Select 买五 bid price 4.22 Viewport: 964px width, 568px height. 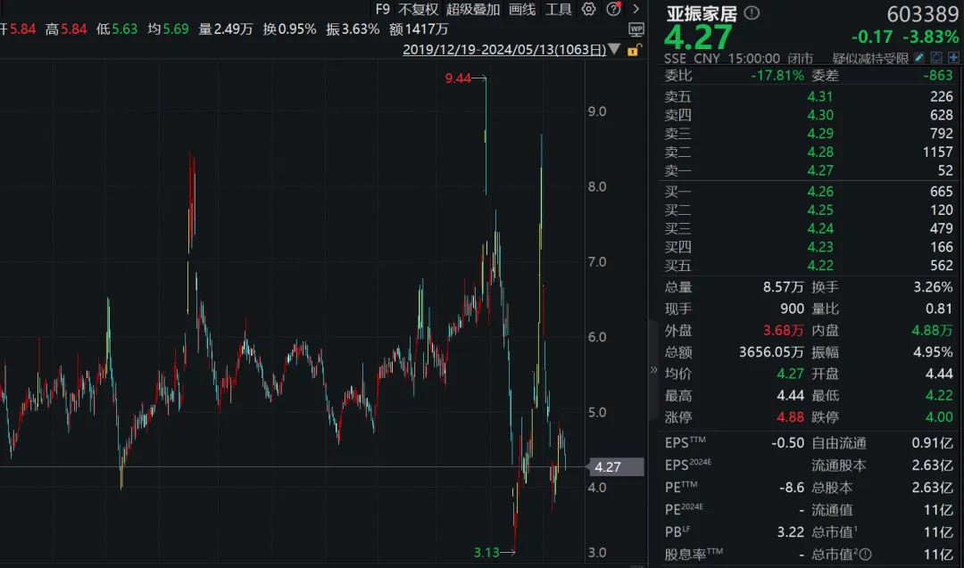(820, 265)
